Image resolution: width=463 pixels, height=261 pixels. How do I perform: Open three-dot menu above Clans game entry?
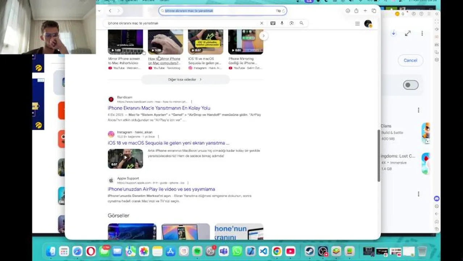[418, 110]
